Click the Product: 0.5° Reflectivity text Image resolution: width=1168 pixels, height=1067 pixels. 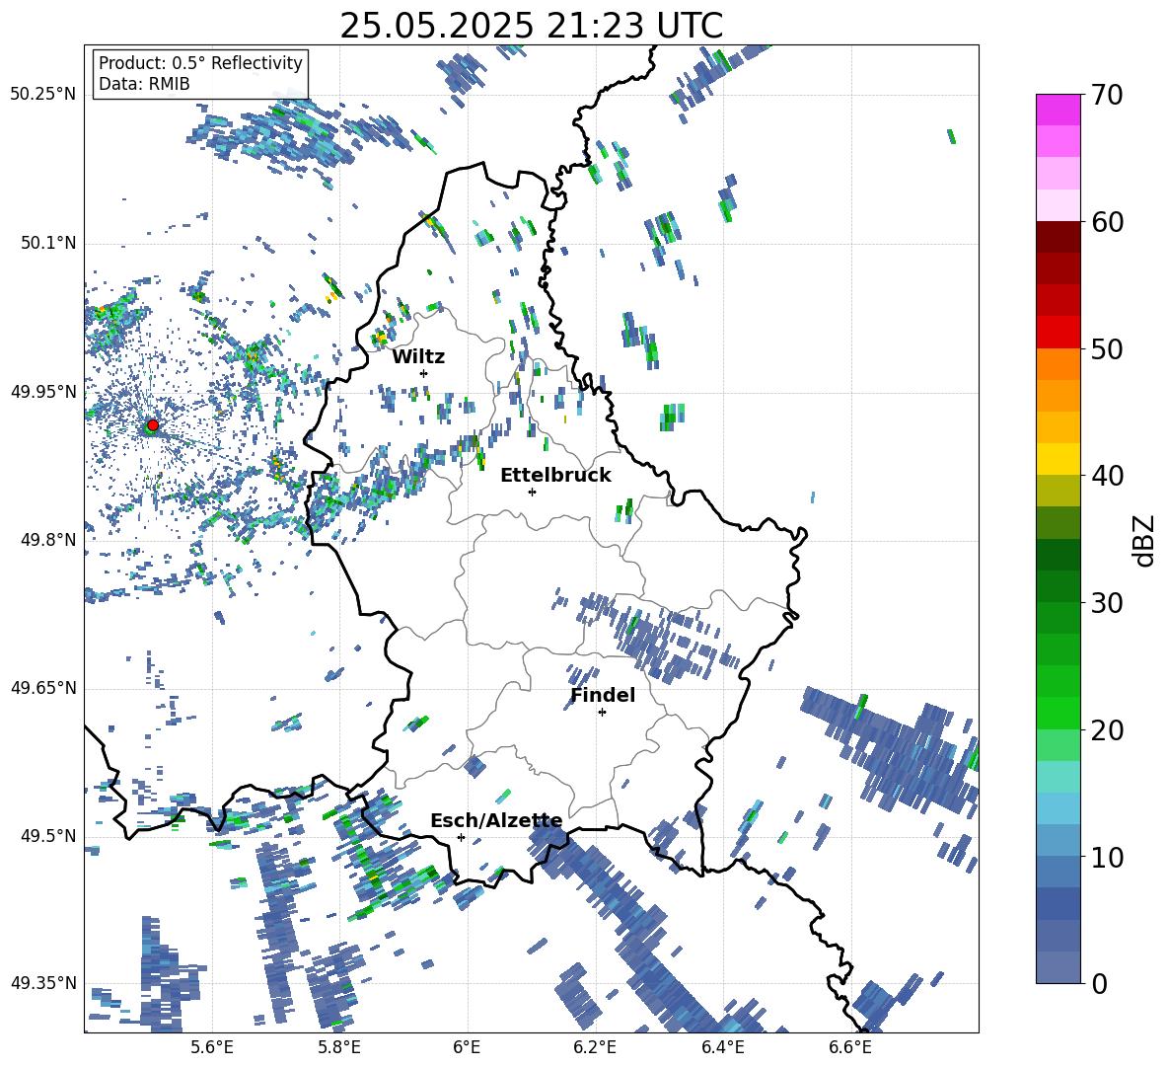coord(200,63)
